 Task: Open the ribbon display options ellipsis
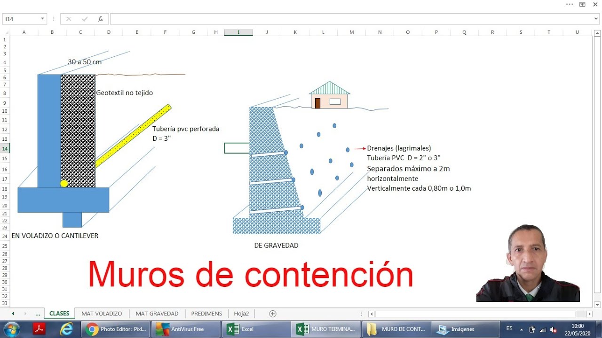[570, 4]
